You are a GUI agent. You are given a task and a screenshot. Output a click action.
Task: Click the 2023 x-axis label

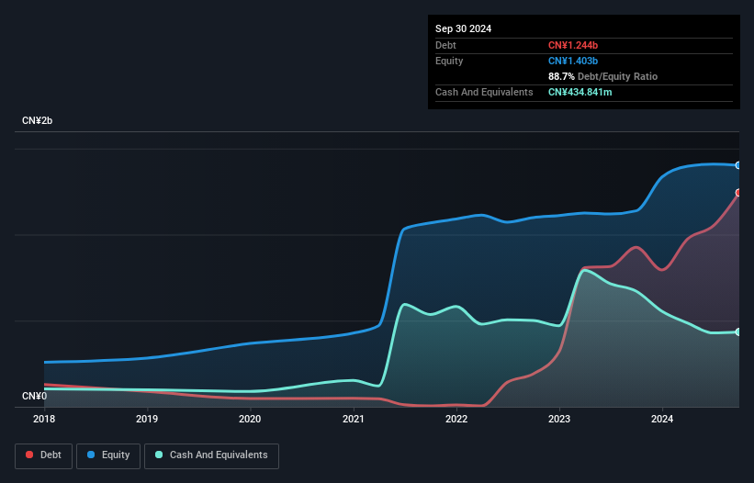(x=559, y=419)
